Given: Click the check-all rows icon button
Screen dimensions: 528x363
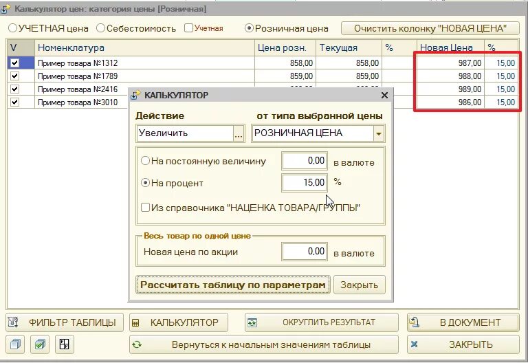Looking at the screenshot, I should click(40, 344).
